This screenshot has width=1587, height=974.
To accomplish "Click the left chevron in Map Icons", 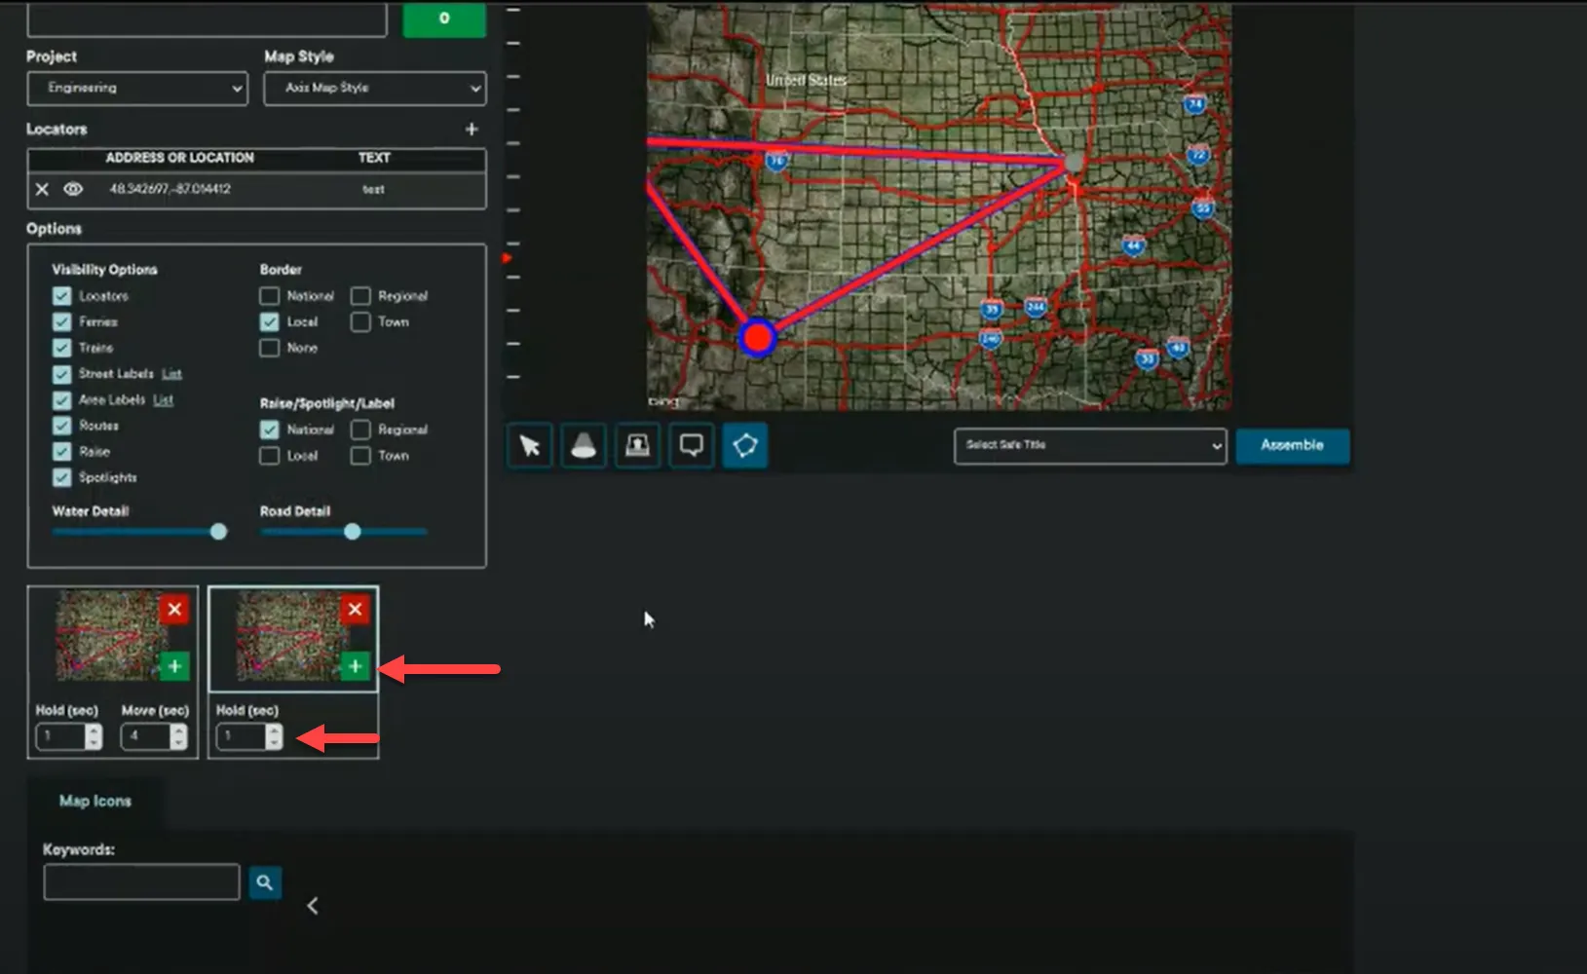I will click(313, 906).
